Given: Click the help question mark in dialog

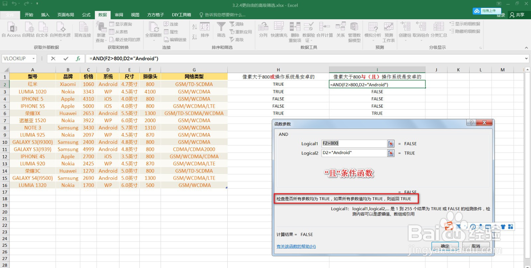Looking at the screenshot, I should [x=471, y=123].
